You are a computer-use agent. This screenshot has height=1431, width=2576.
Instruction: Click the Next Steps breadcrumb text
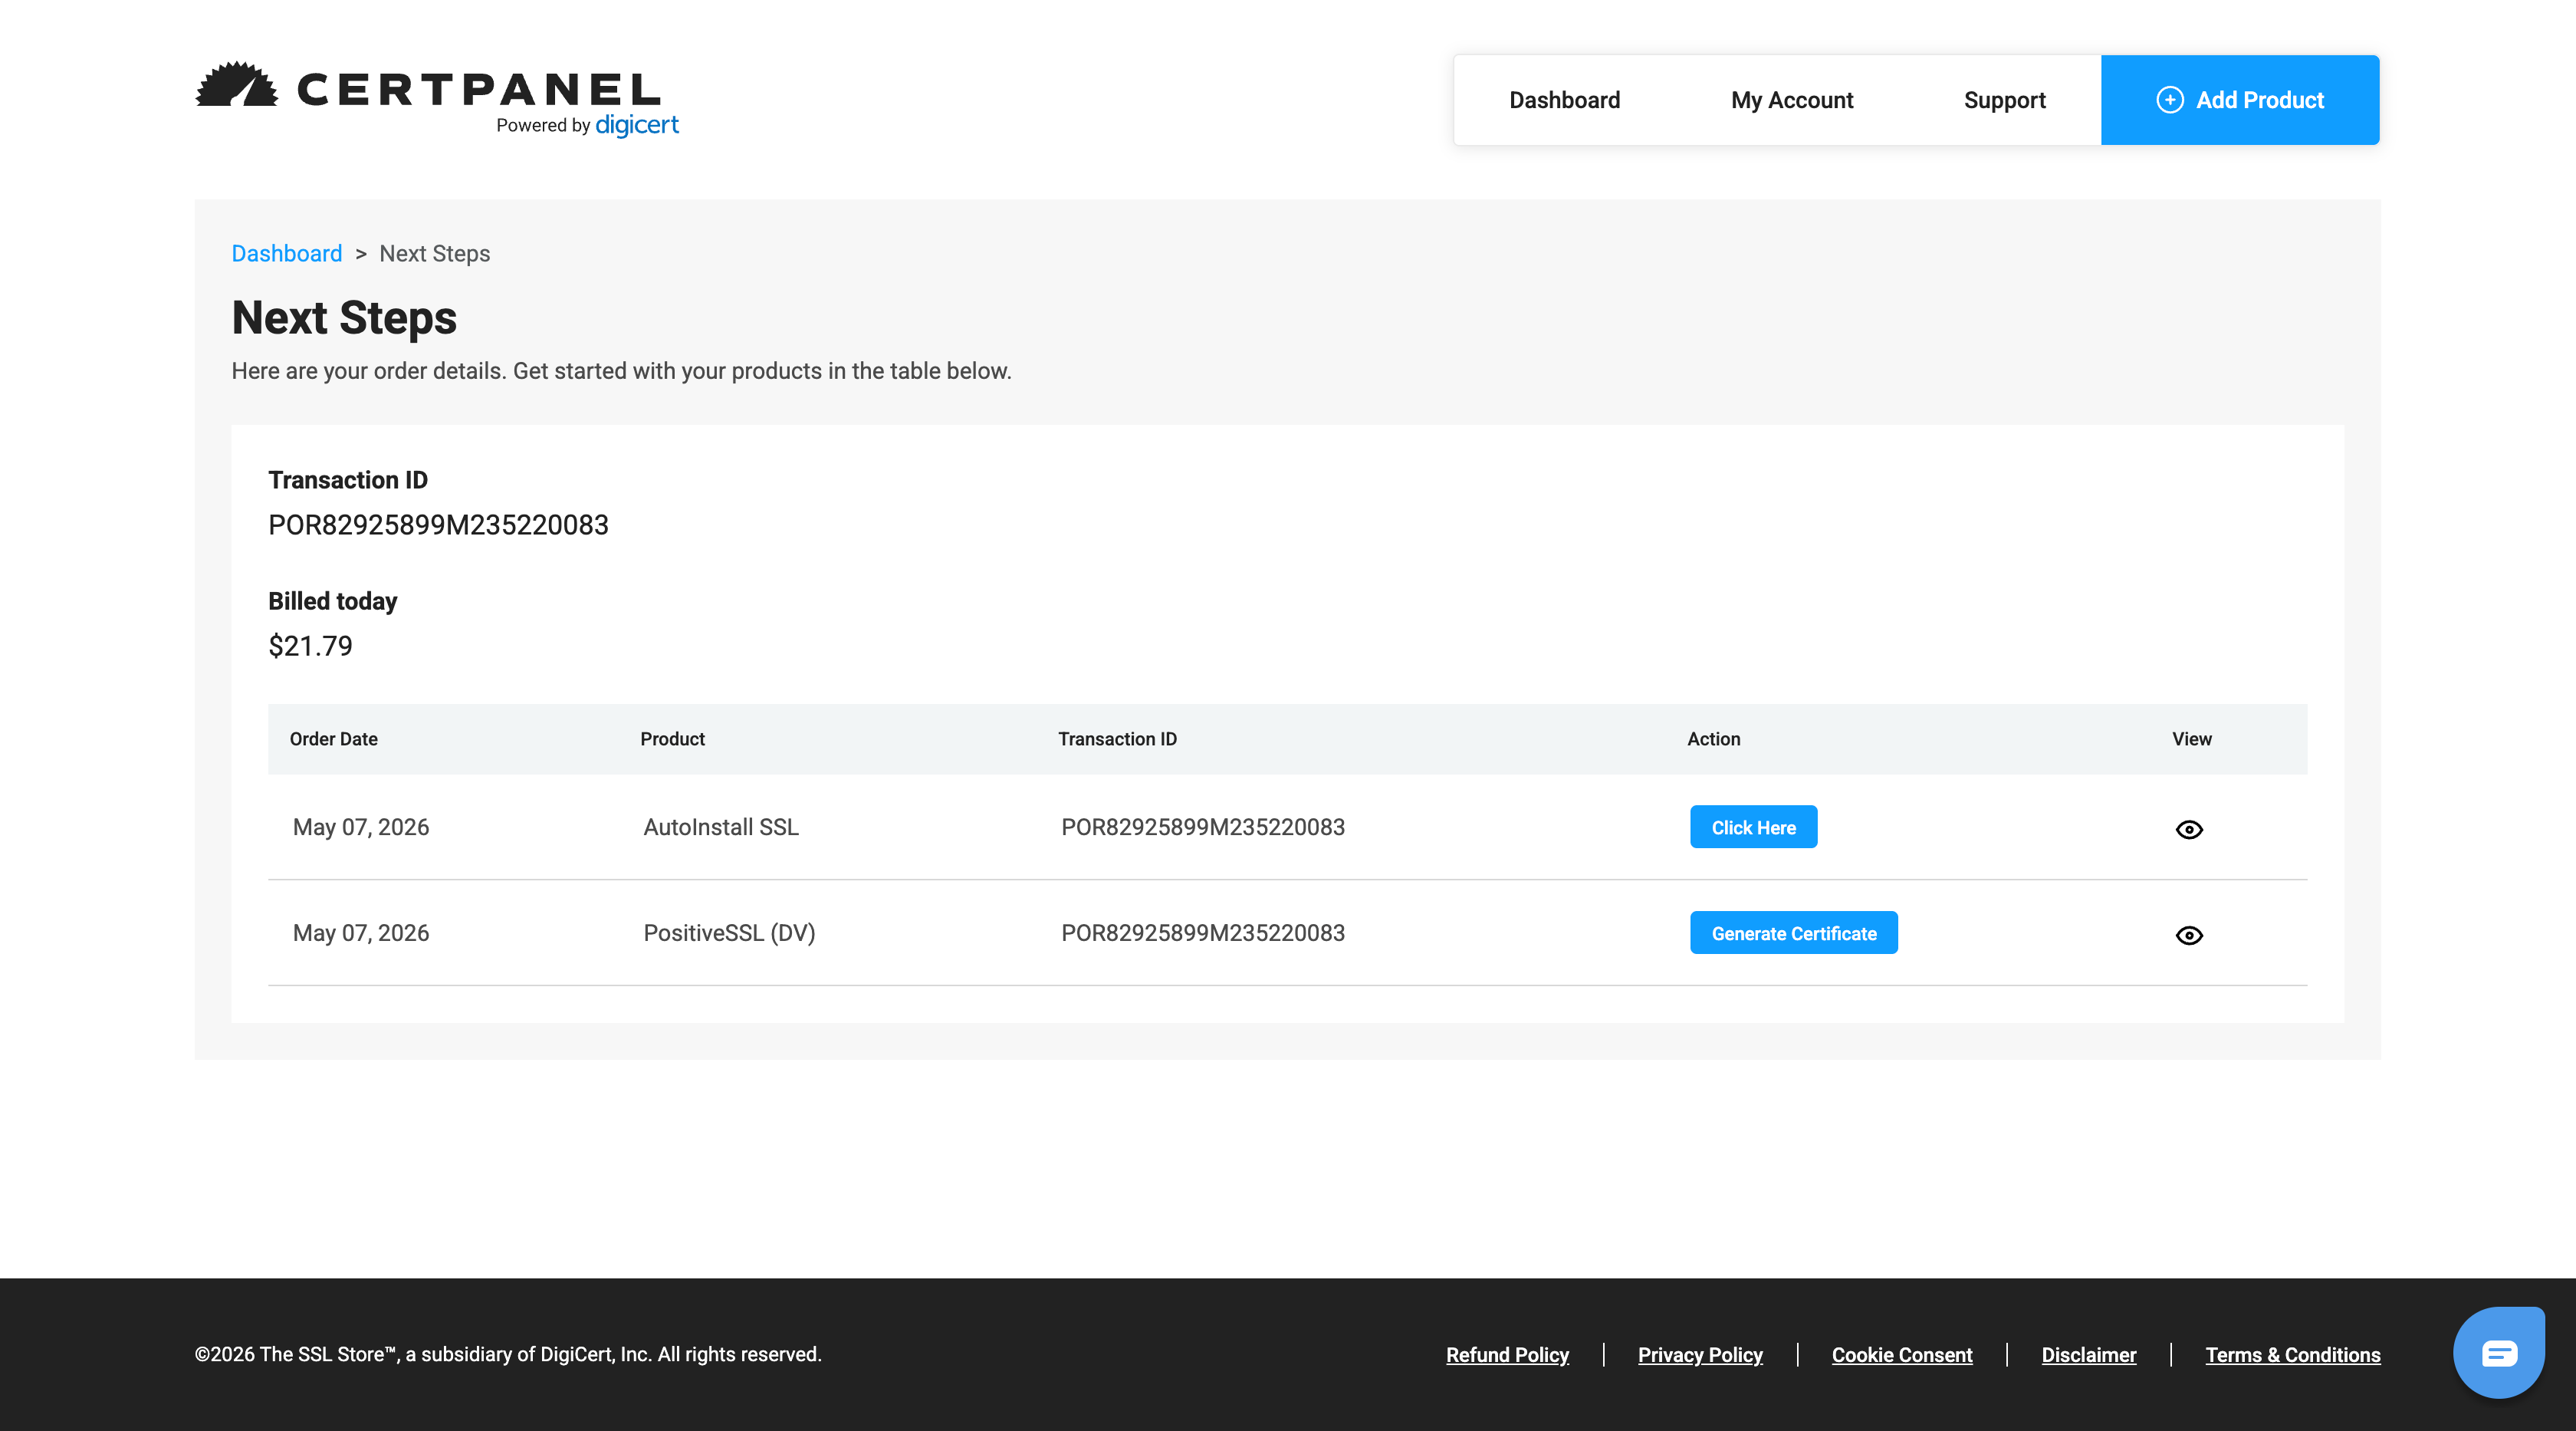(x=434, y=254)
